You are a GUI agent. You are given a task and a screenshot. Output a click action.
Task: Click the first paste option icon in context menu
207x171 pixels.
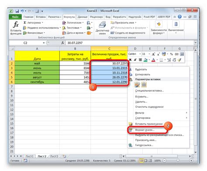click(x=137, y=85)
